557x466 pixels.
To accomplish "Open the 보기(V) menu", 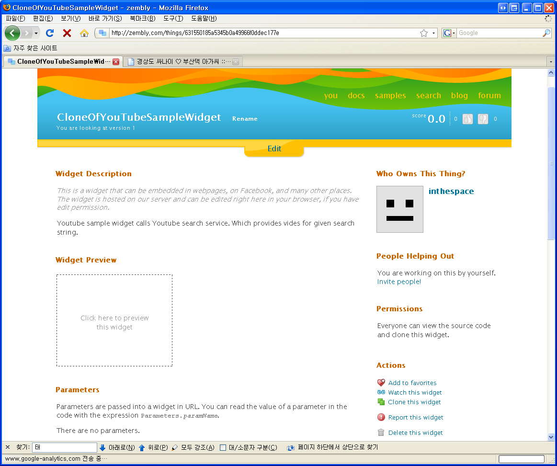I will click(x=71, y=19).
